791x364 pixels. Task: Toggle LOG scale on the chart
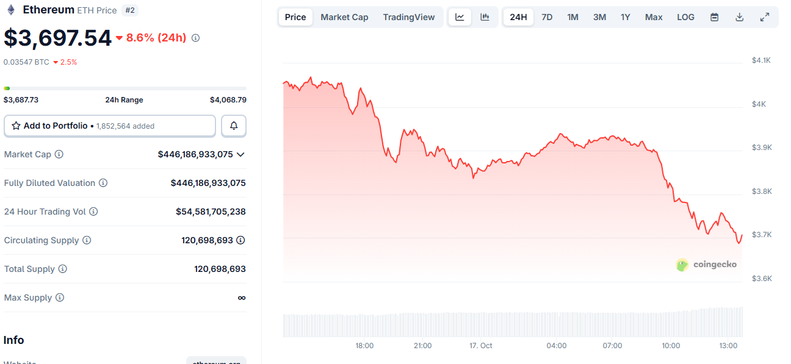[x=685, y=17]
